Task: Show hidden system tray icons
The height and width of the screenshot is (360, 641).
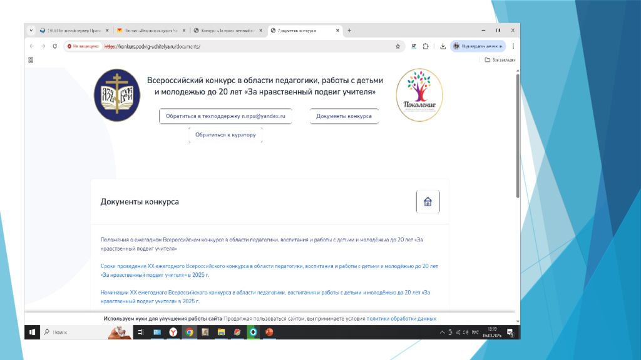Action: 442,332
